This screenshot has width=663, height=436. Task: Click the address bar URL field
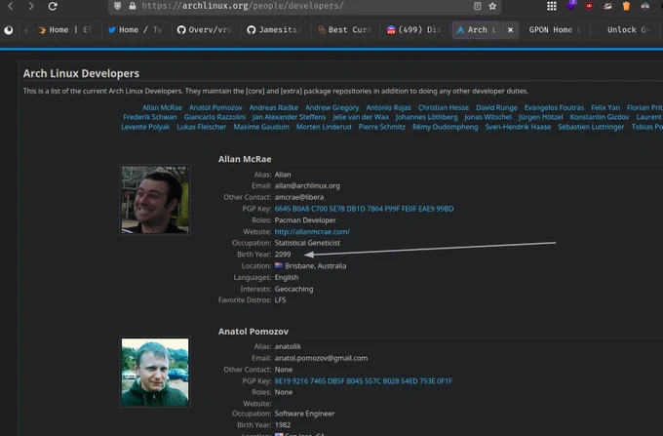tap(304, 6)
